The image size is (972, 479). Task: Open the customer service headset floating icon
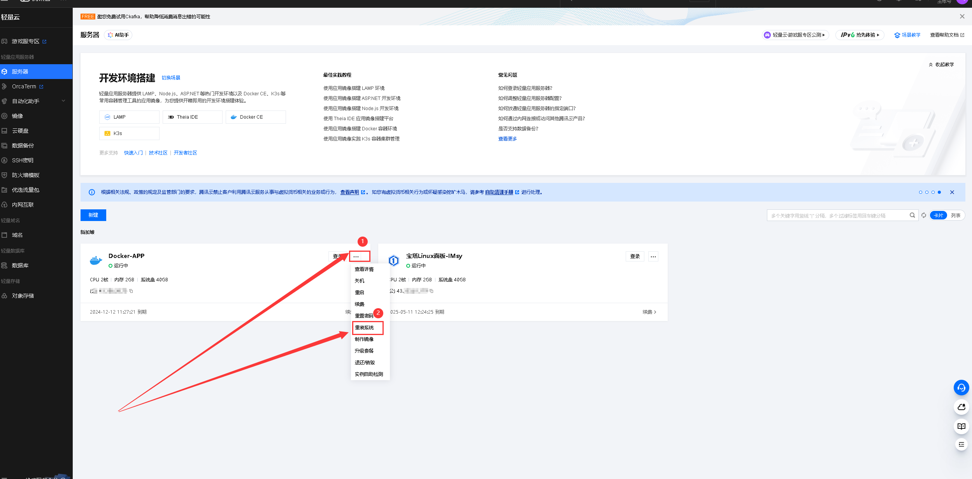[961, 388]
